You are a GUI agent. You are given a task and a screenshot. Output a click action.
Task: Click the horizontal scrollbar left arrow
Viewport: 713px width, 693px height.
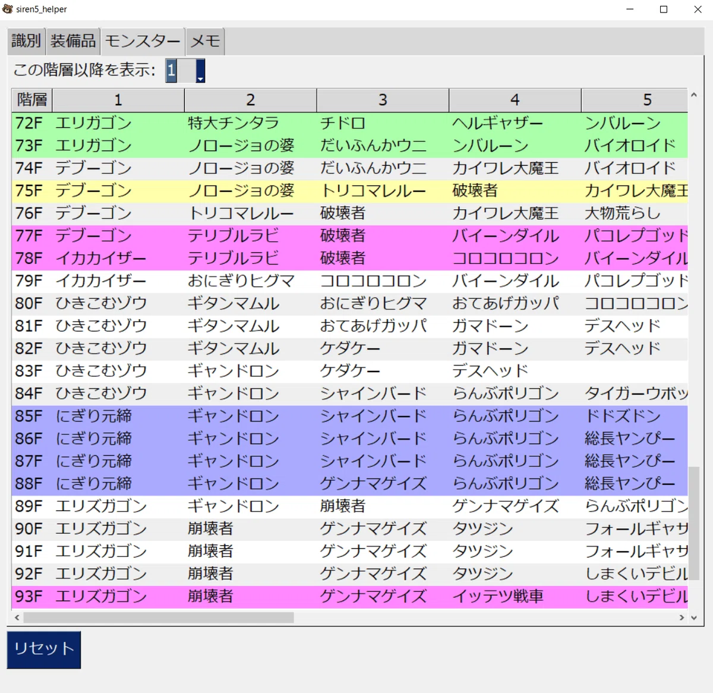(x=17, y=618)
